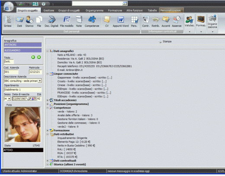
Task: Click the Dipartimento field
Action: 22,90
